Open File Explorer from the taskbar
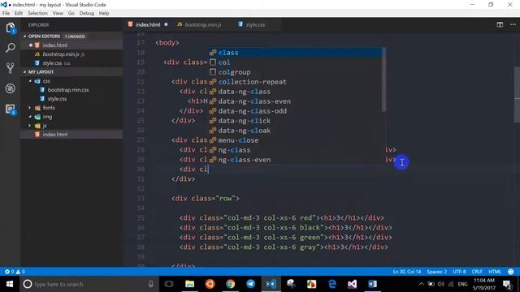Image resolution: width=520 pixels, height=292 pixels. [x=189, y=284]
